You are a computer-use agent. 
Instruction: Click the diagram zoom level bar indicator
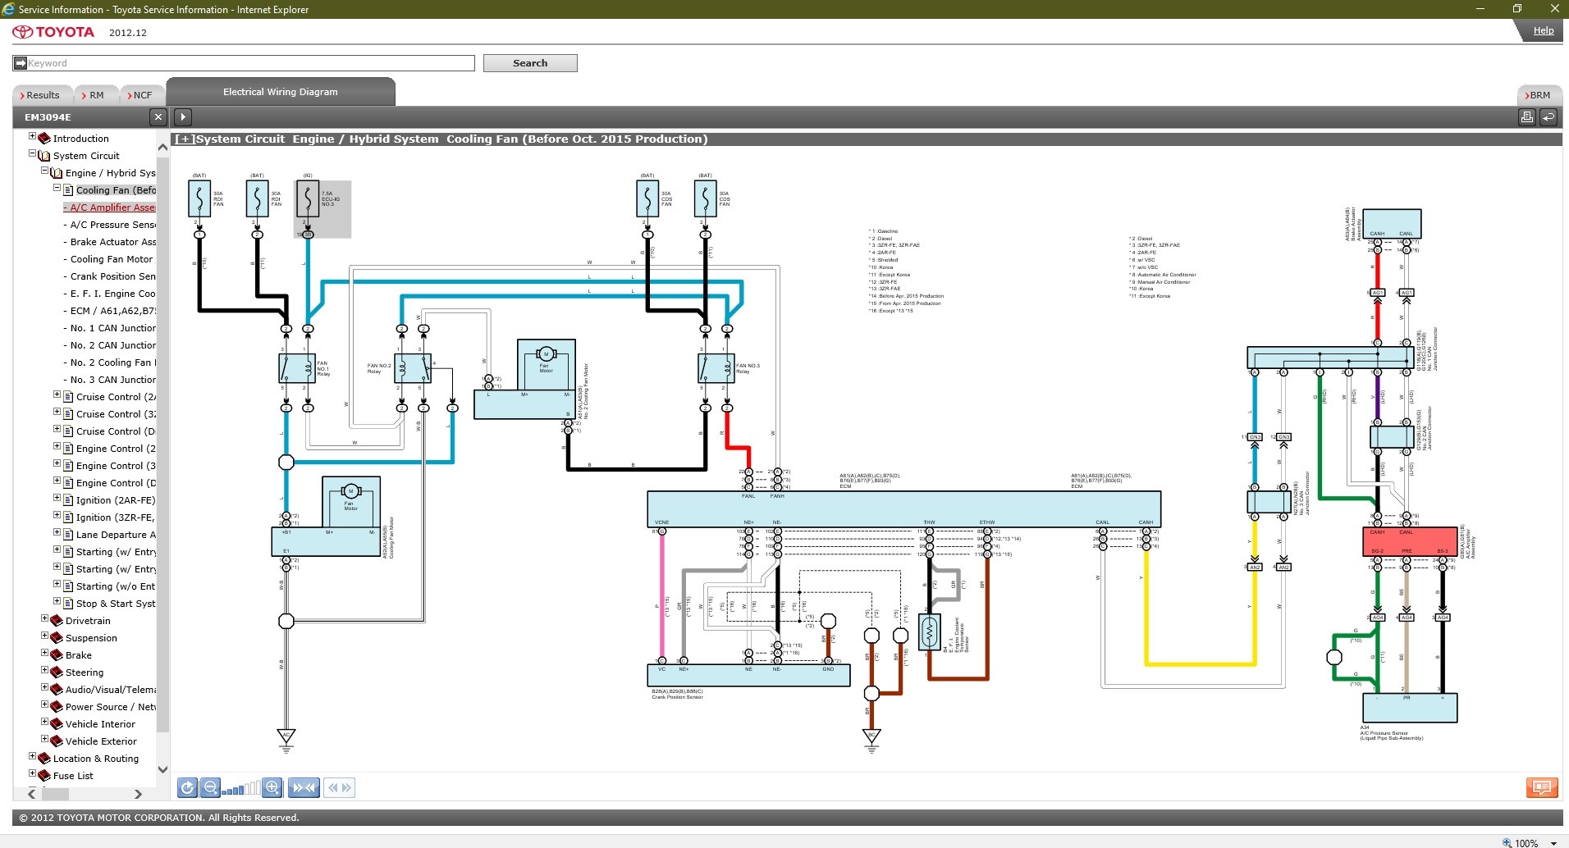pyautogui.click(x=241, y=789)
